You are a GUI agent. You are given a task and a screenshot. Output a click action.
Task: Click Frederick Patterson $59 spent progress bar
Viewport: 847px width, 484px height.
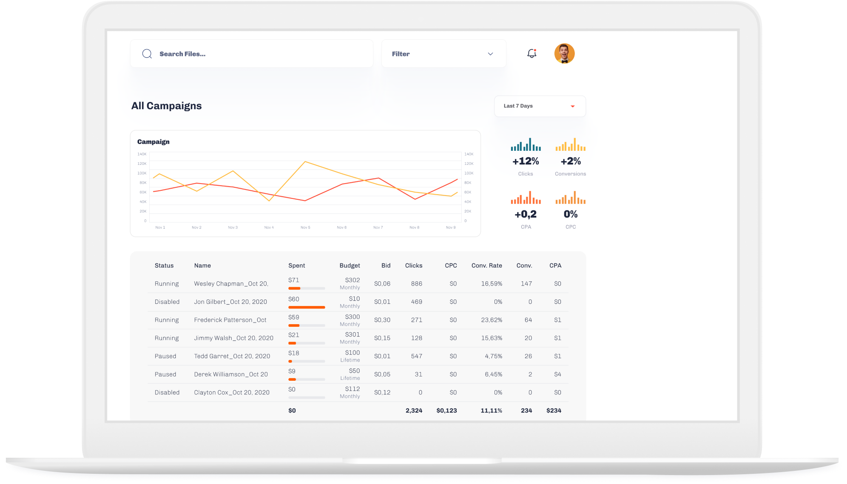pyautogui.click(x=307, y=325)
